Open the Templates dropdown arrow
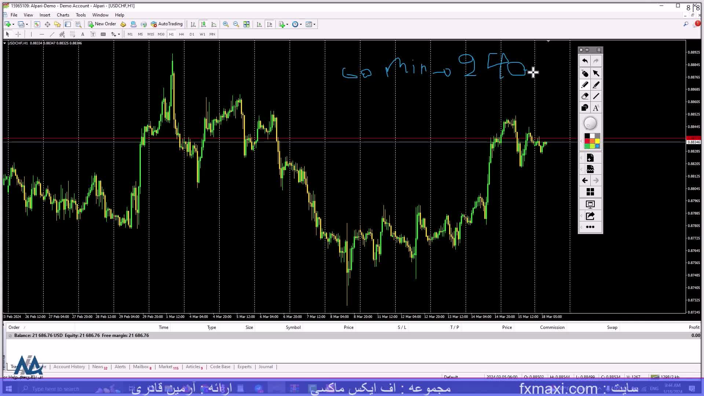The image size is (704, 396). [314, 25]
